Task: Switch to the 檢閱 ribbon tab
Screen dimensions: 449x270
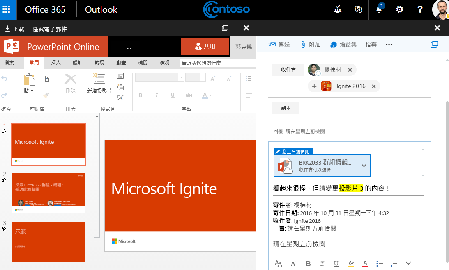Action: [x=143, y=63]
